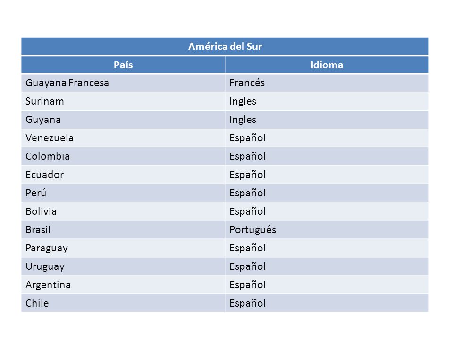Click the Bolivia country cell

pos(123,211)
